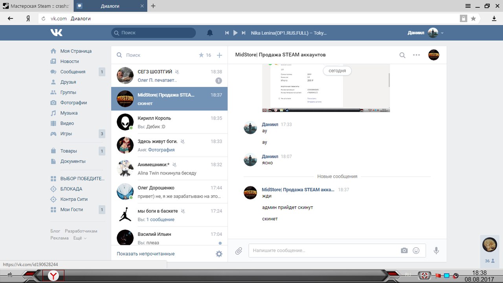
Task: Select MidStore conversation in dialog list
Action: (x=169, y=99)
